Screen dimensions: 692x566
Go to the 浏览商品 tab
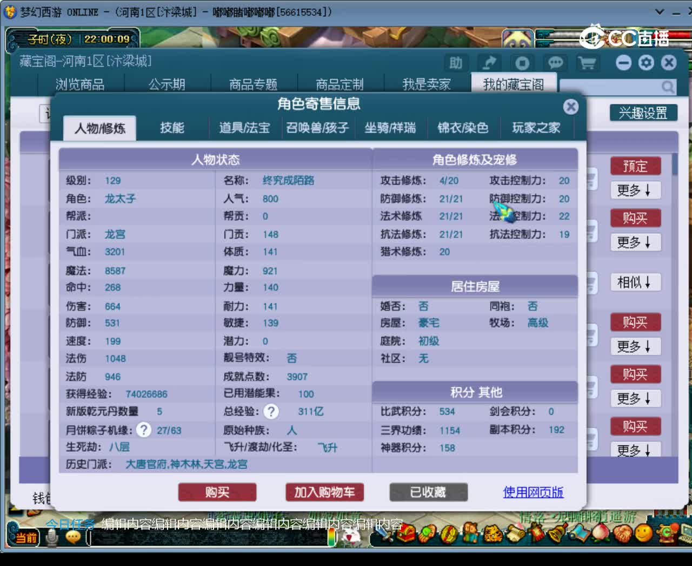80,84
